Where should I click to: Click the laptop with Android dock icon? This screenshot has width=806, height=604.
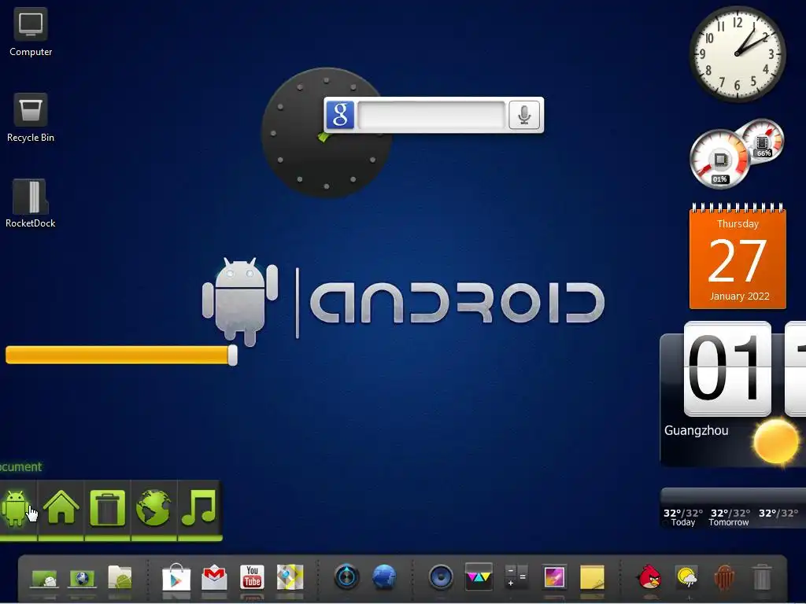tap(44, 578)
